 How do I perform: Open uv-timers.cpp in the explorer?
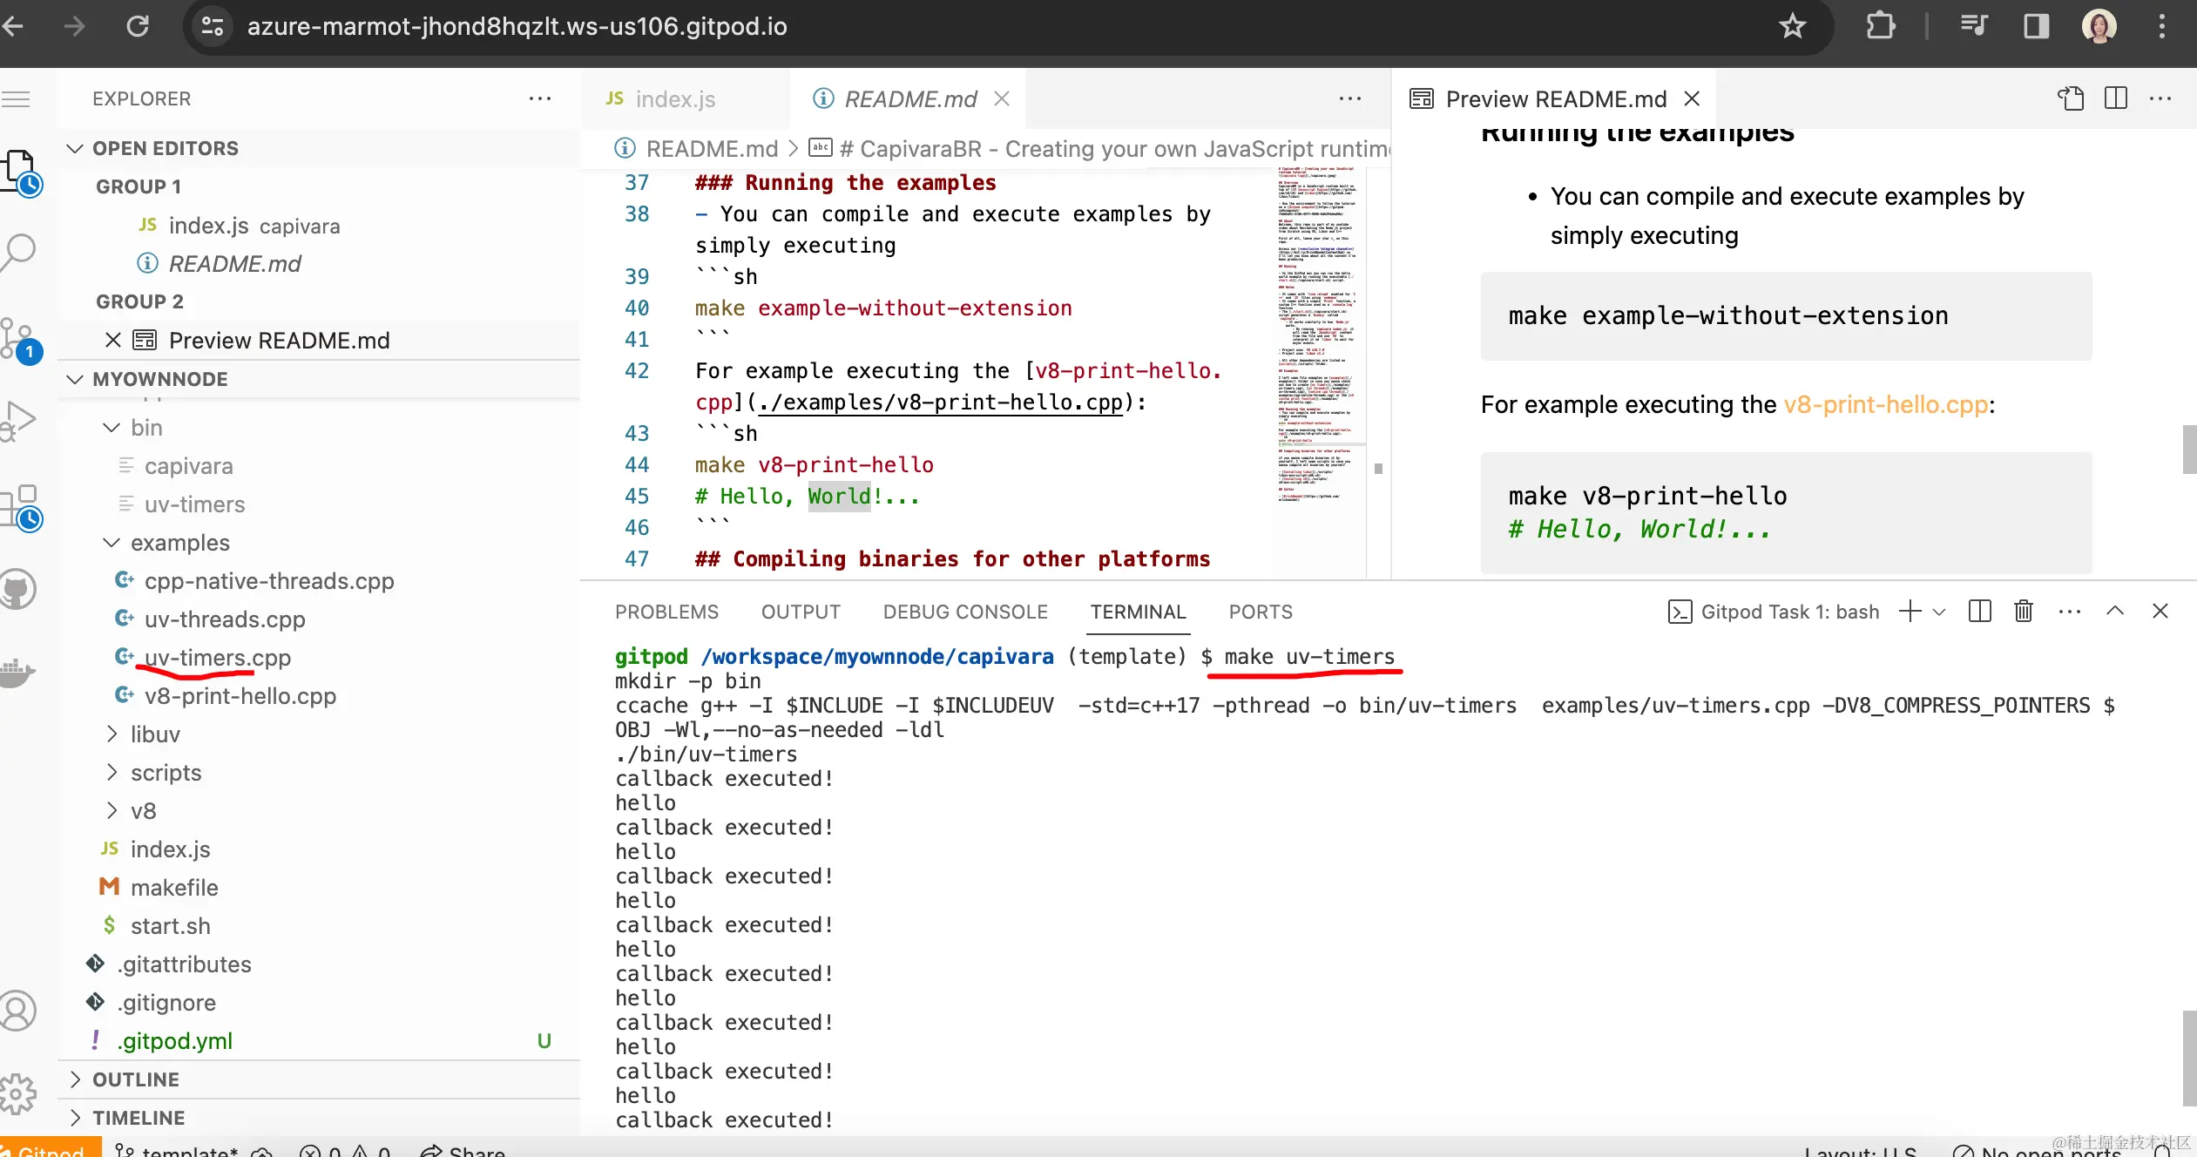(217, 658)
